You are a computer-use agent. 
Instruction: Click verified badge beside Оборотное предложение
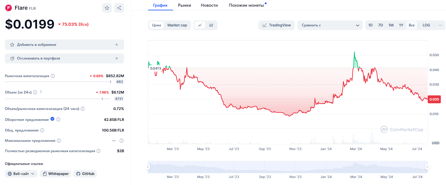(52, 119)
